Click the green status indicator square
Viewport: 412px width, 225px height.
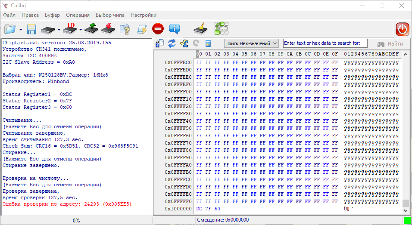[407, 220]
